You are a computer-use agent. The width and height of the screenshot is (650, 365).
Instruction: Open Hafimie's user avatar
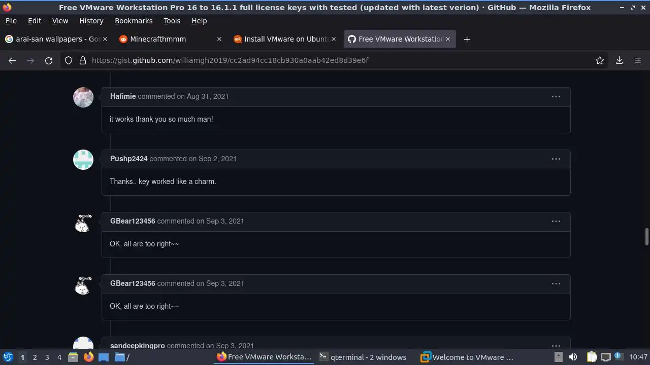pyautogui.click(x=83, y=97)
